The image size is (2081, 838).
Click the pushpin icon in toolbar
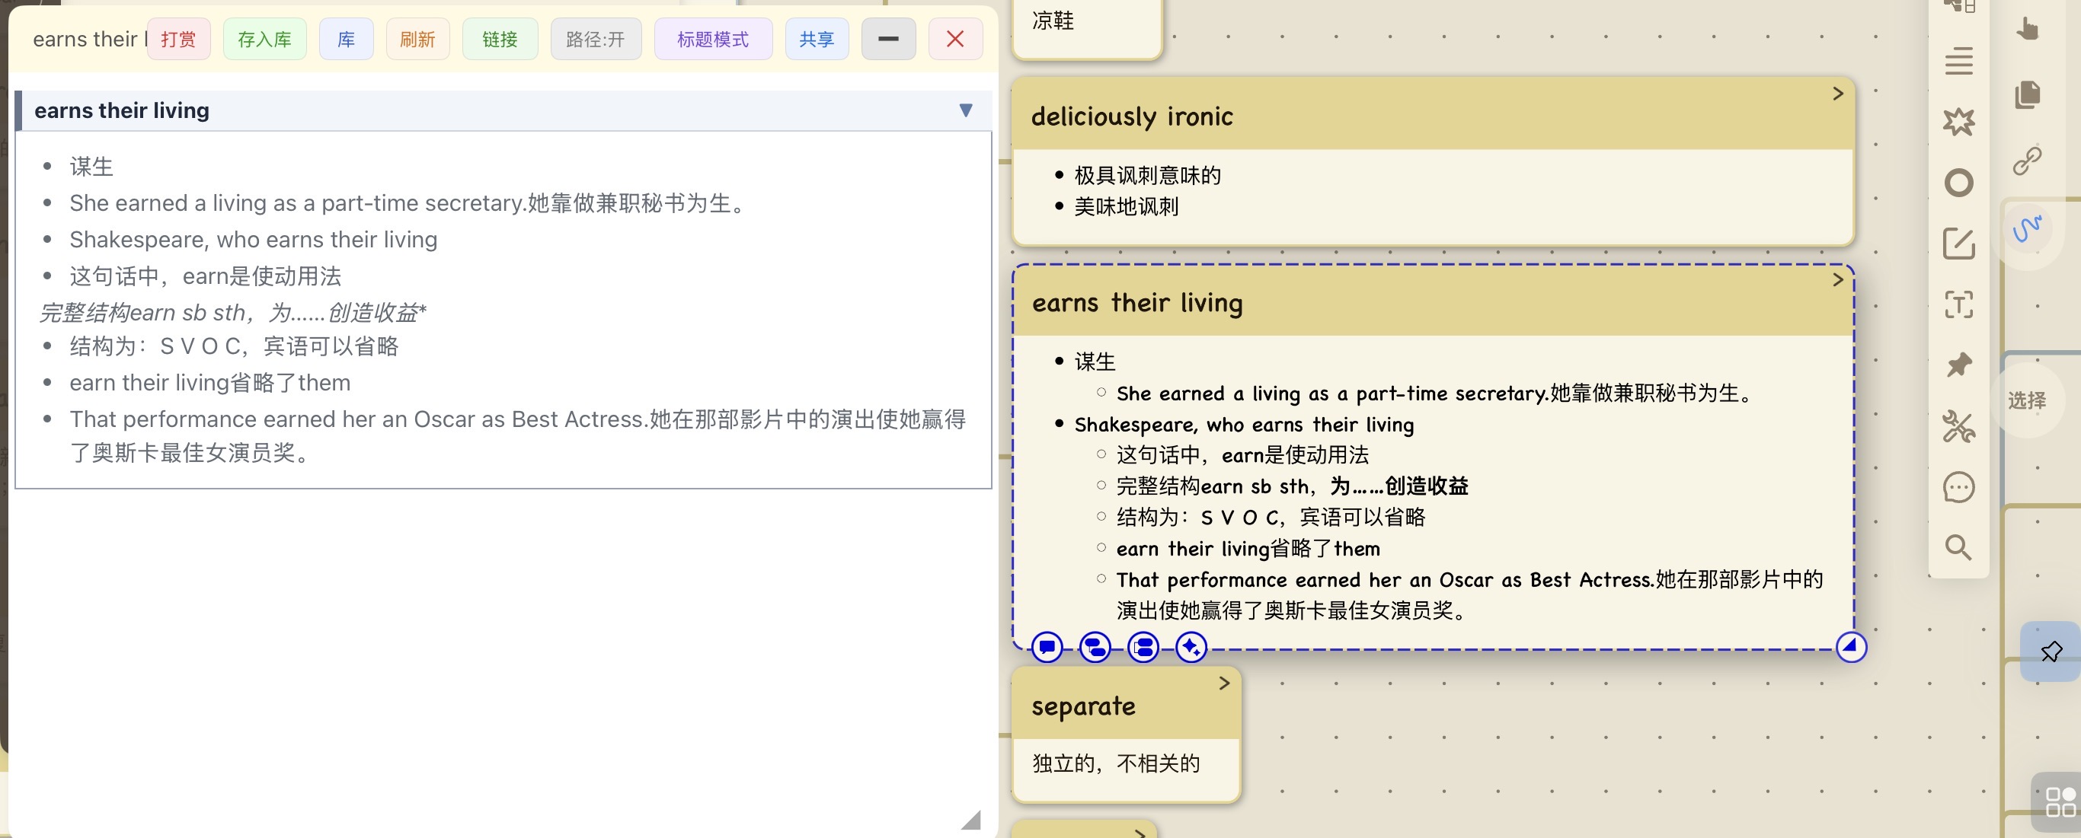tap(1958, 365)
